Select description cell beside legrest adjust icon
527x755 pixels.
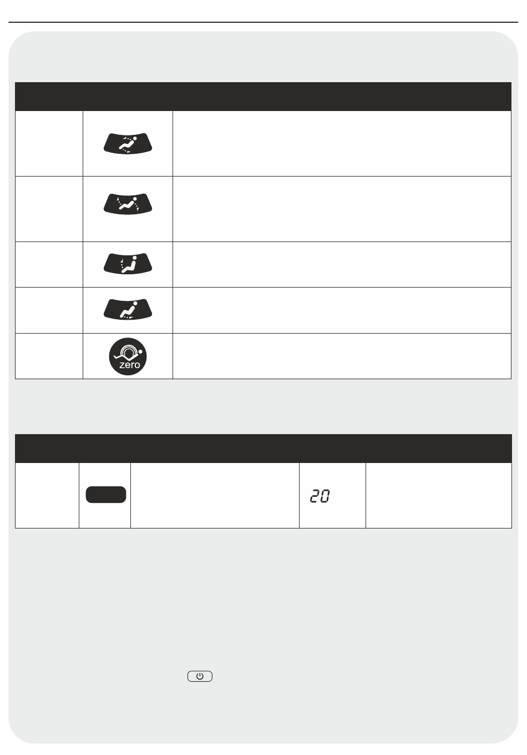tap(342, 310)
